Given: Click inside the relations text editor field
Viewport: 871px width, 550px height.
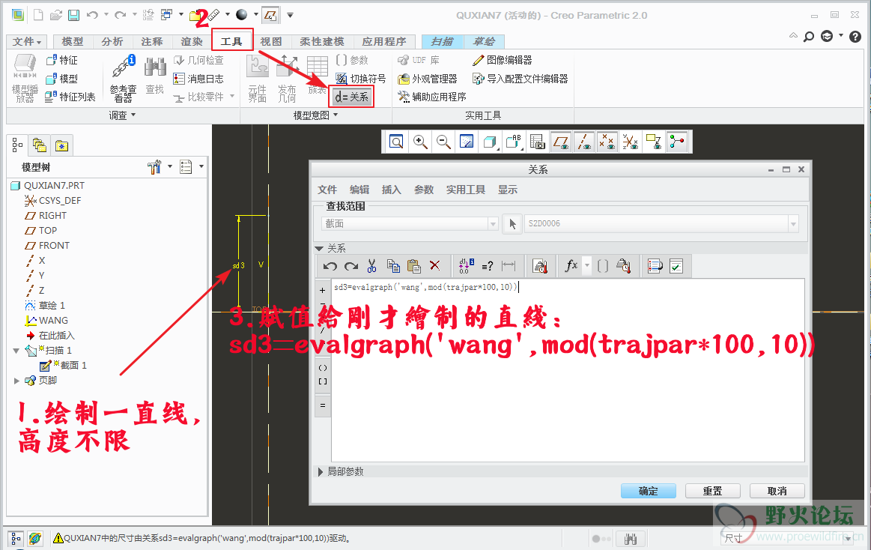Looking at the screenshot, I should click(x=568, y=371).
